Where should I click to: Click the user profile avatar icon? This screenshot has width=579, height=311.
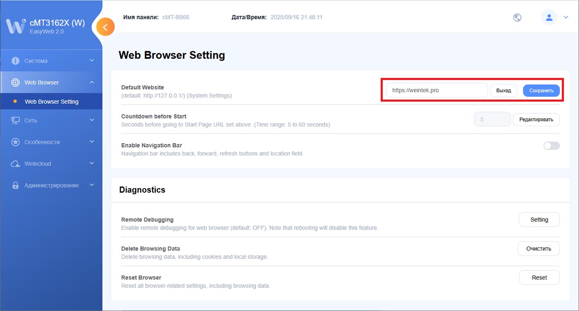coord(549,17)
